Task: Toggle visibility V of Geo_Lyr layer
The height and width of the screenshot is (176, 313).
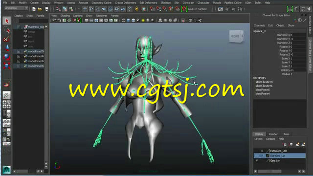Action: tap(257, 161)
